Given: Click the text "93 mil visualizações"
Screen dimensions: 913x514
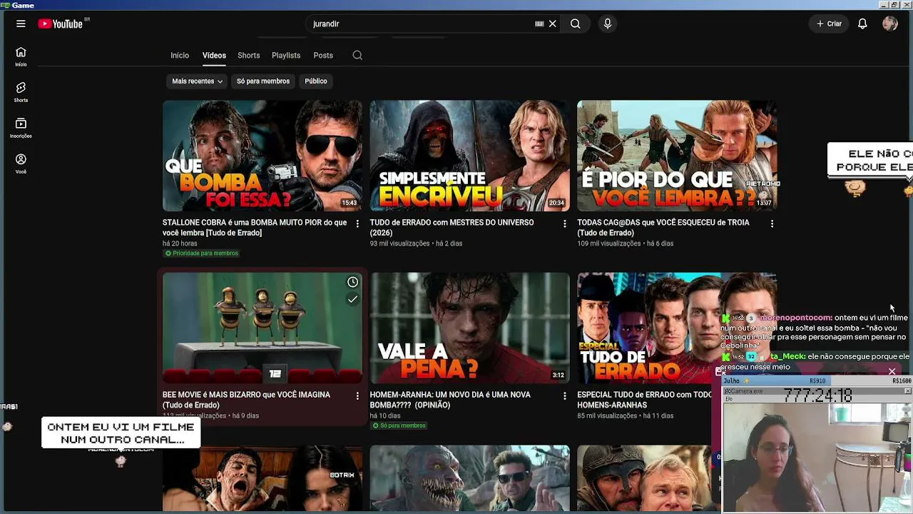Looking at the screenshot, I should click(x=400, y=243).
